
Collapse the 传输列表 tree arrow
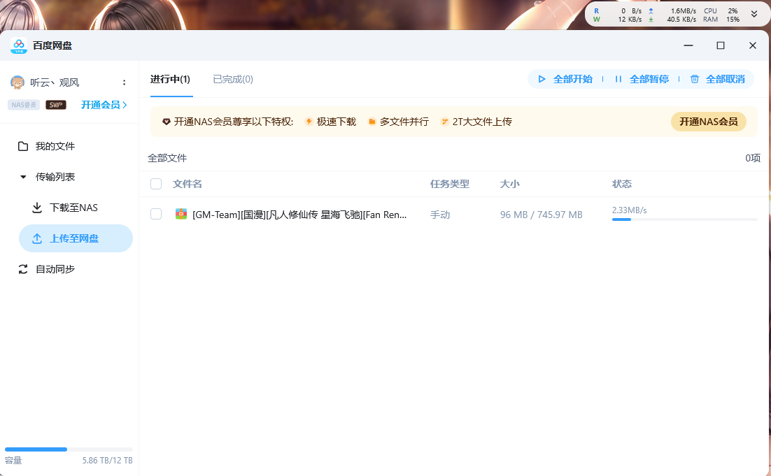(x=23, y=177)
